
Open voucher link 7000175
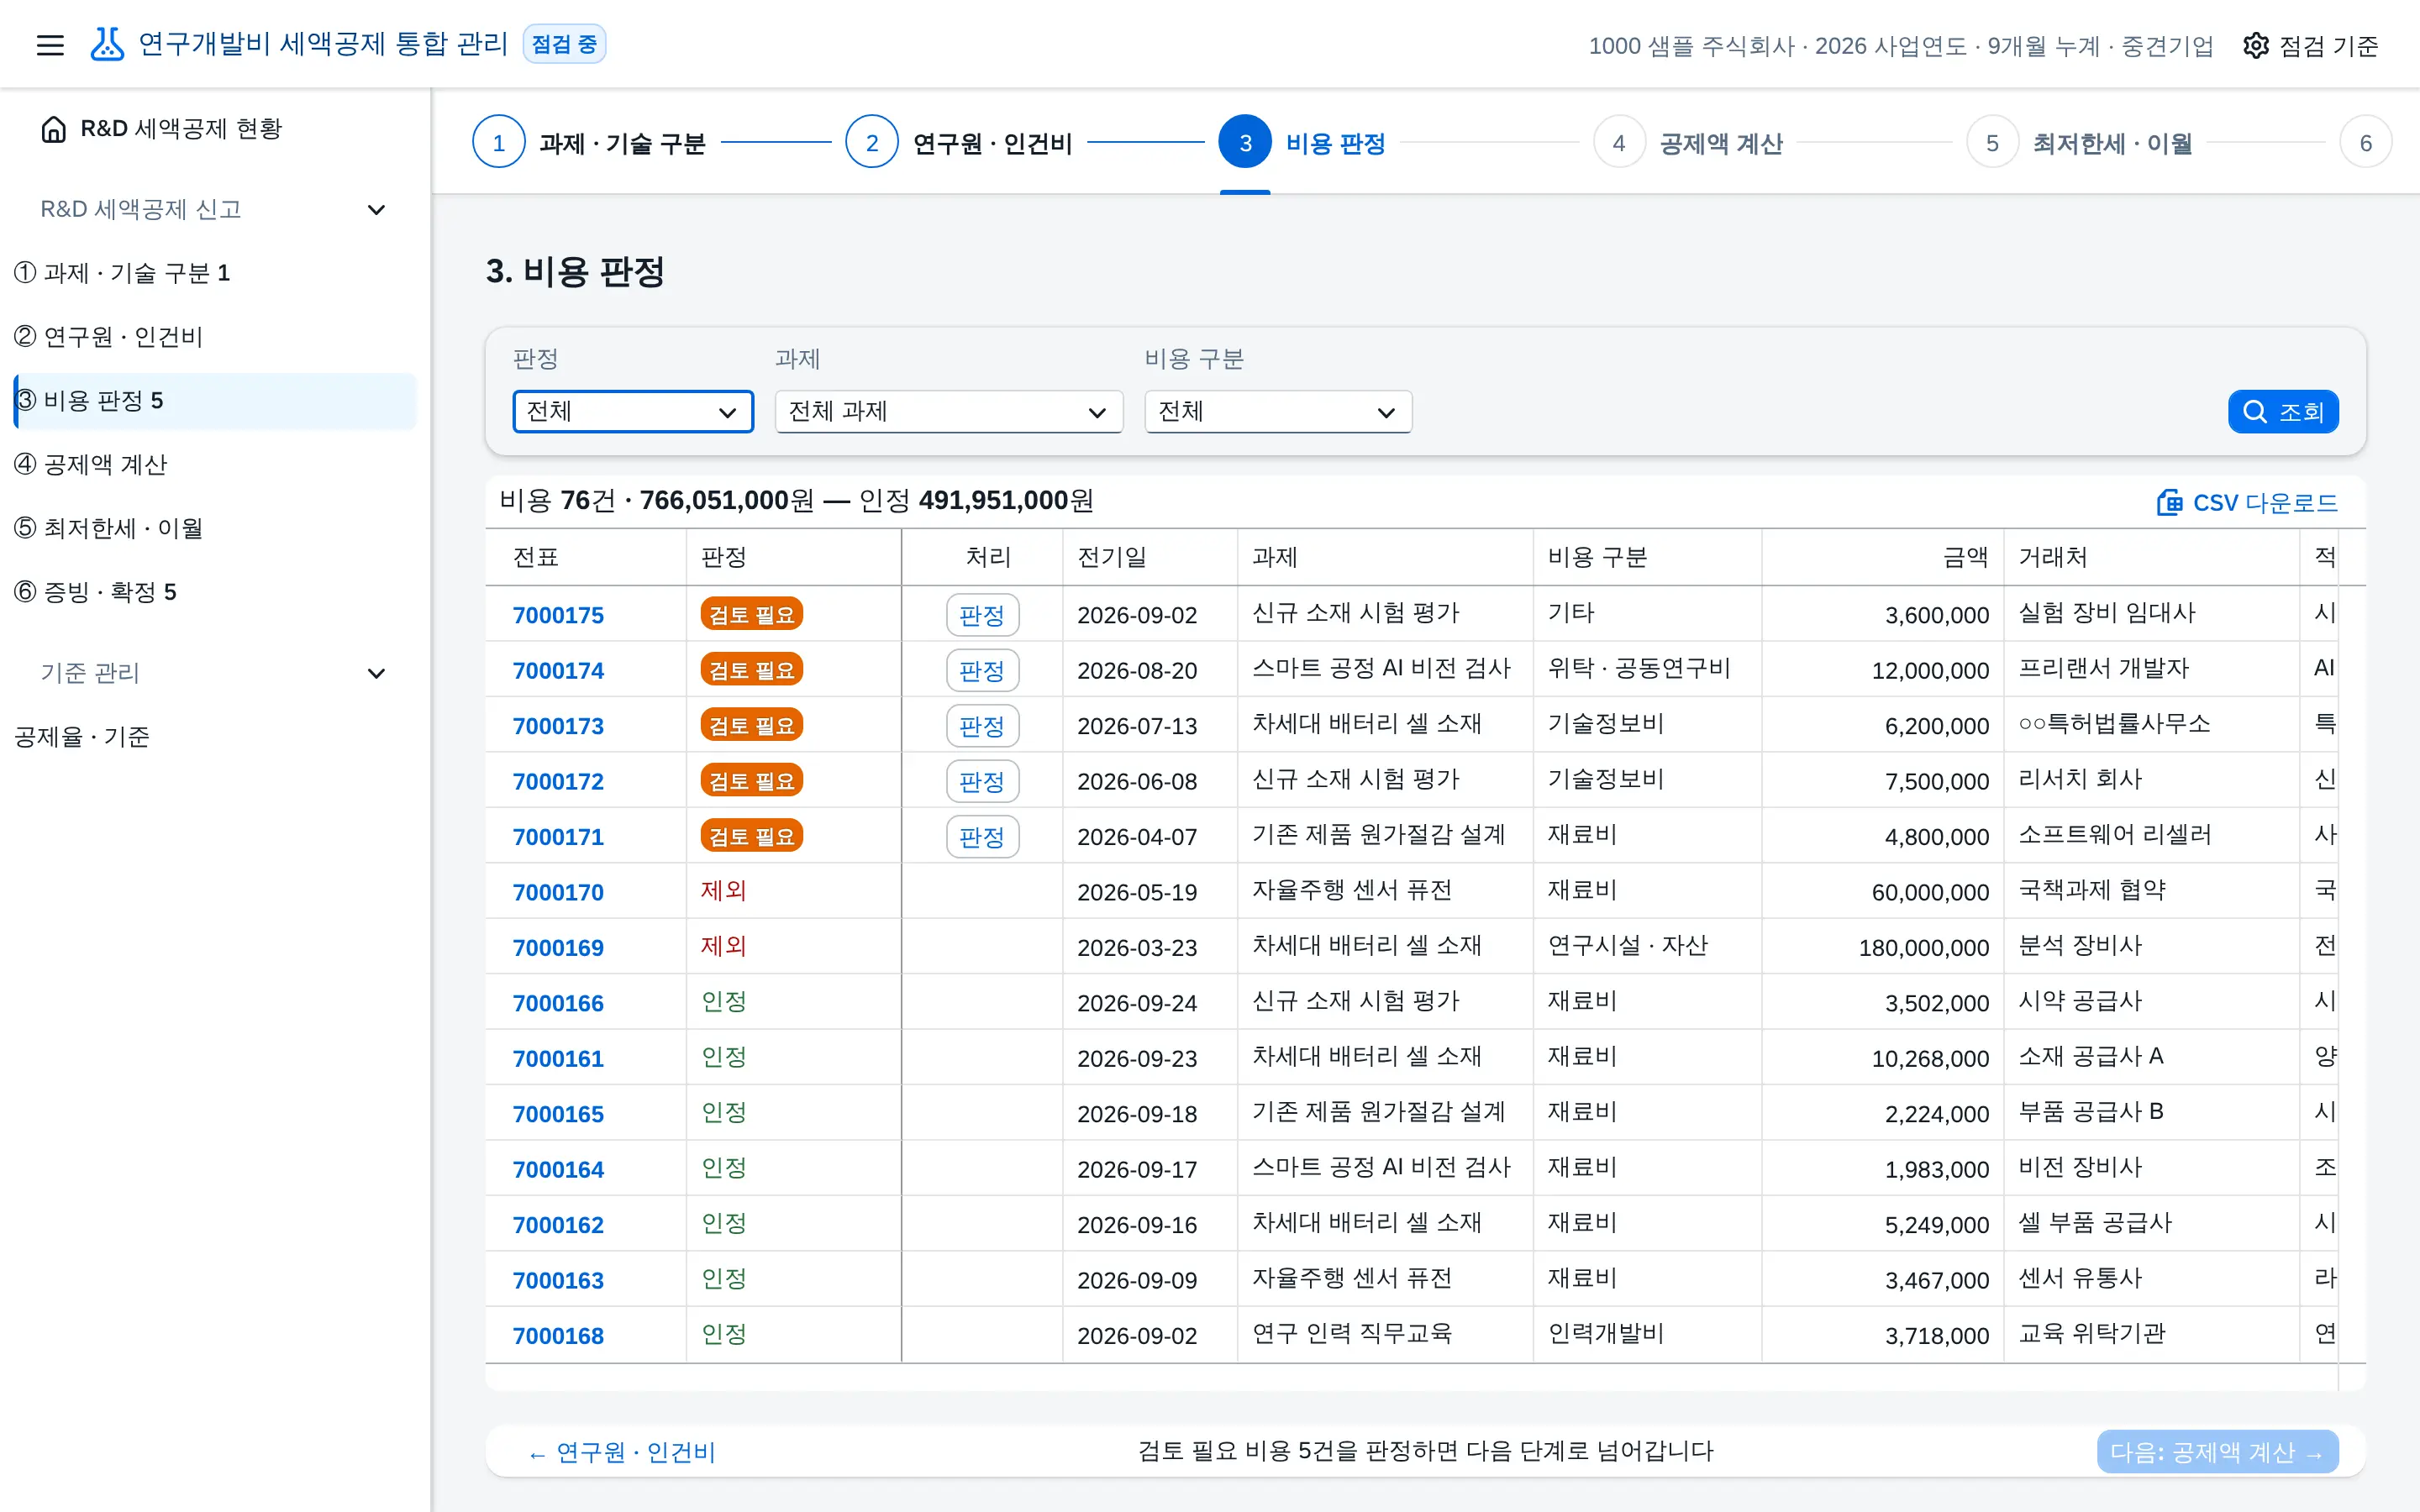[558, 615]
